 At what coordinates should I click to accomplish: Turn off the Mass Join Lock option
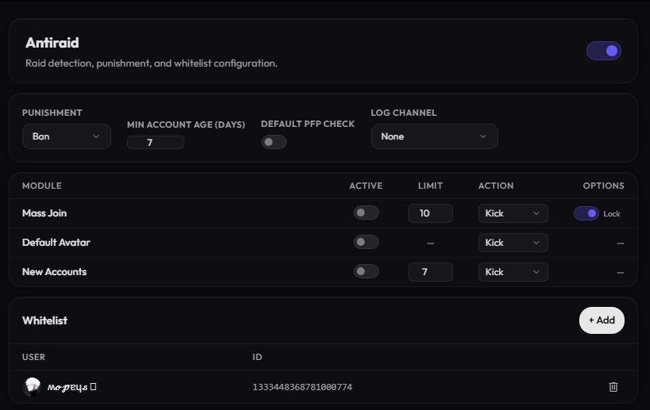pos(586,213)
